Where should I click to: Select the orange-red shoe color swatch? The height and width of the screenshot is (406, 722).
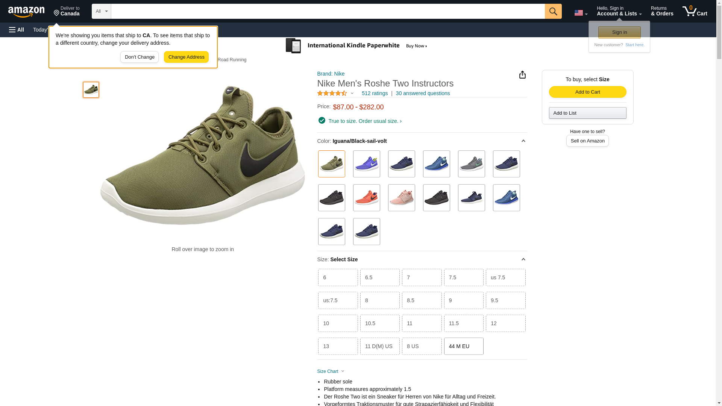coord(366,198)
